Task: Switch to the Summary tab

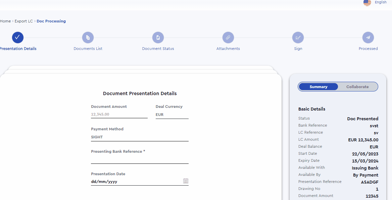Action: point(318,87)
